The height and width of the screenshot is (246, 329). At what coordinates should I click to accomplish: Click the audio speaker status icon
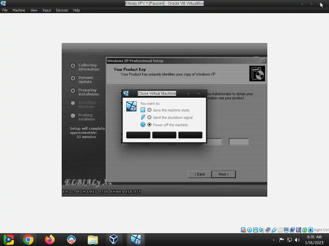262,230
